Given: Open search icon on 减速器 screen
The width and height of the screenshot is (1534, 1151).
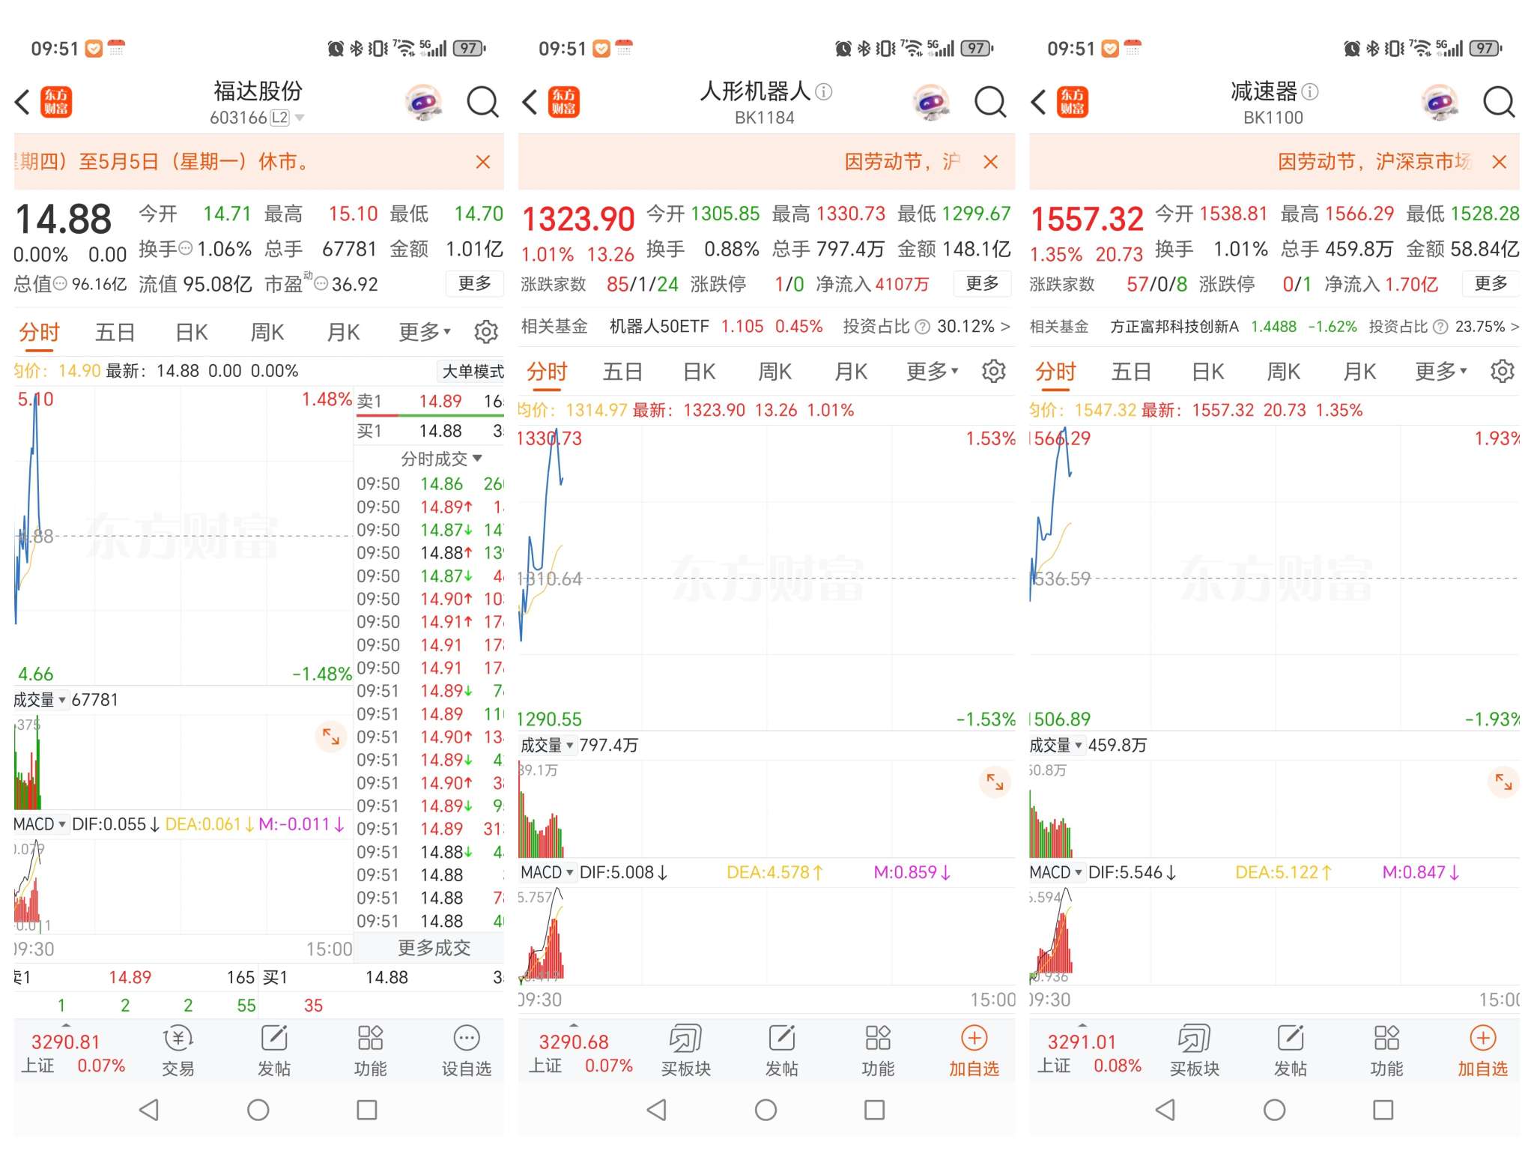Looking at the screenshot, I should 1499,102.
